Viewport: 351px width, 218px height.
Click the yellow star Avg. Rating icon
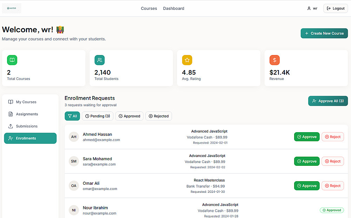click(187, 60)
